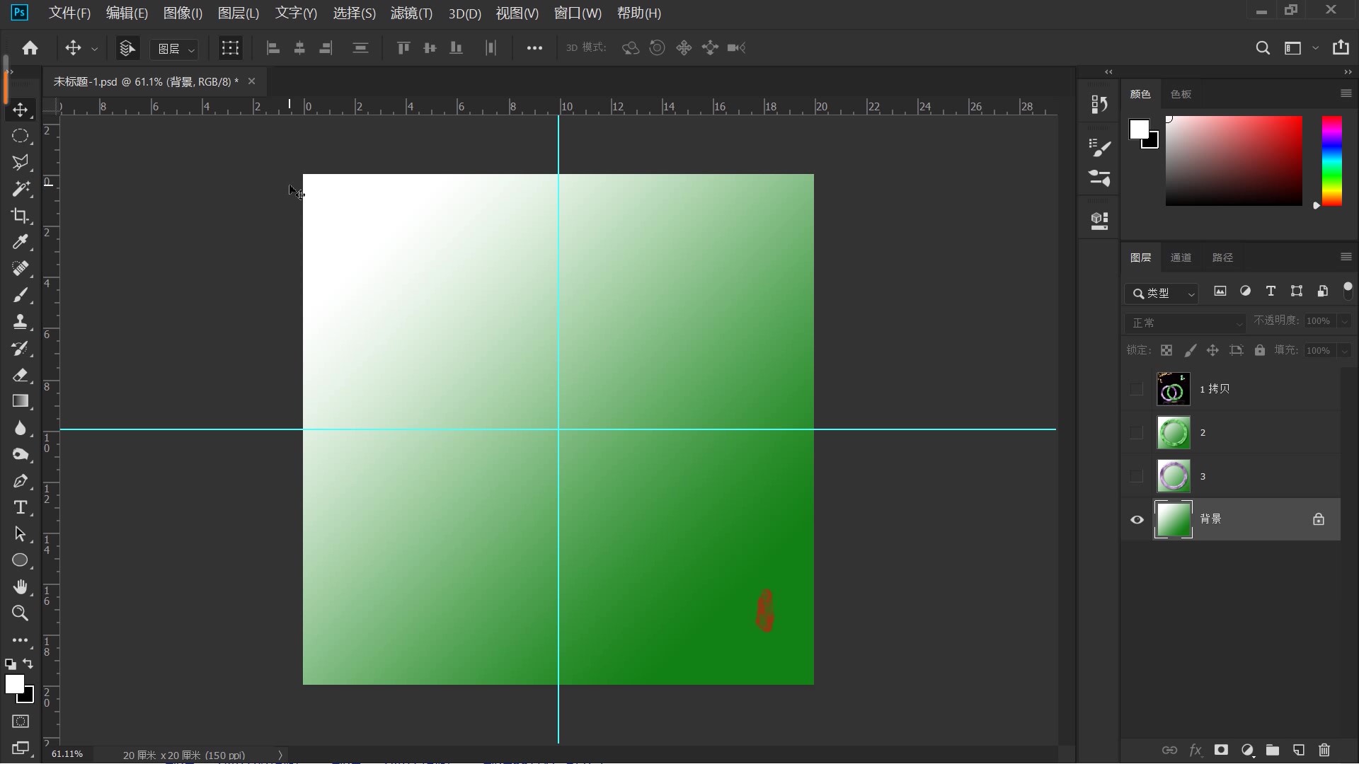Hide the 背景 layer eye icon
Screen dimensions: 1359x764
point(1137,520)
